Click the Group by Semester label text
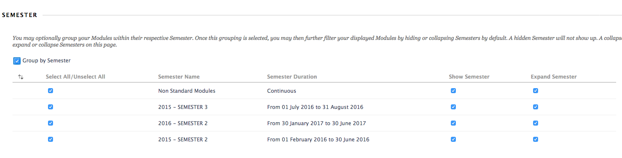The width and height of the screenshot is (622, 158). [x=46, y=61]
